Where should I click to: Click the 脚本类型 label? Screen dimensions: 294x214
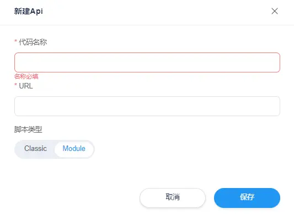[x=28, y=129]
